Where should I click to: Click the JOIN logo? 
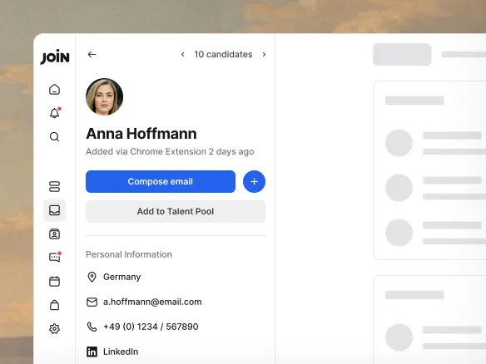55,57
